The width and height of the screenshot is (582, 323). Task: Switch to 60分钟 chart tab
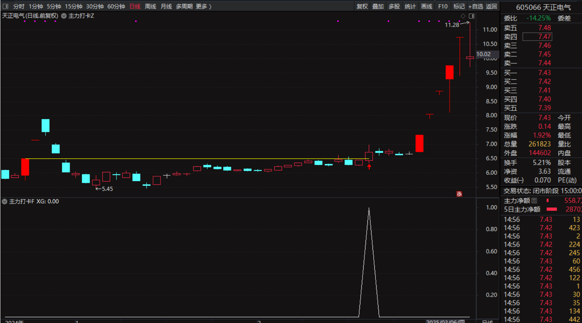[x=116, y=6]
